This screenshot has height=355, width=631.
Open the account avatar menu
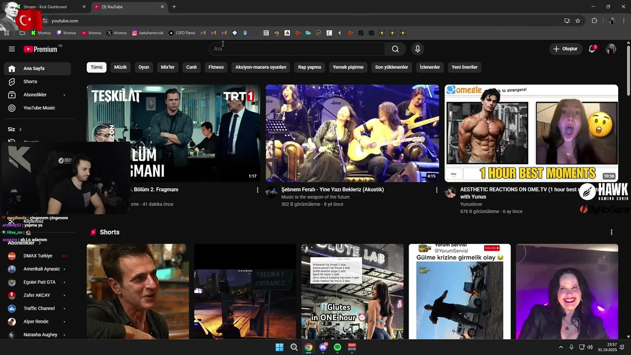[x=611, y=49]
